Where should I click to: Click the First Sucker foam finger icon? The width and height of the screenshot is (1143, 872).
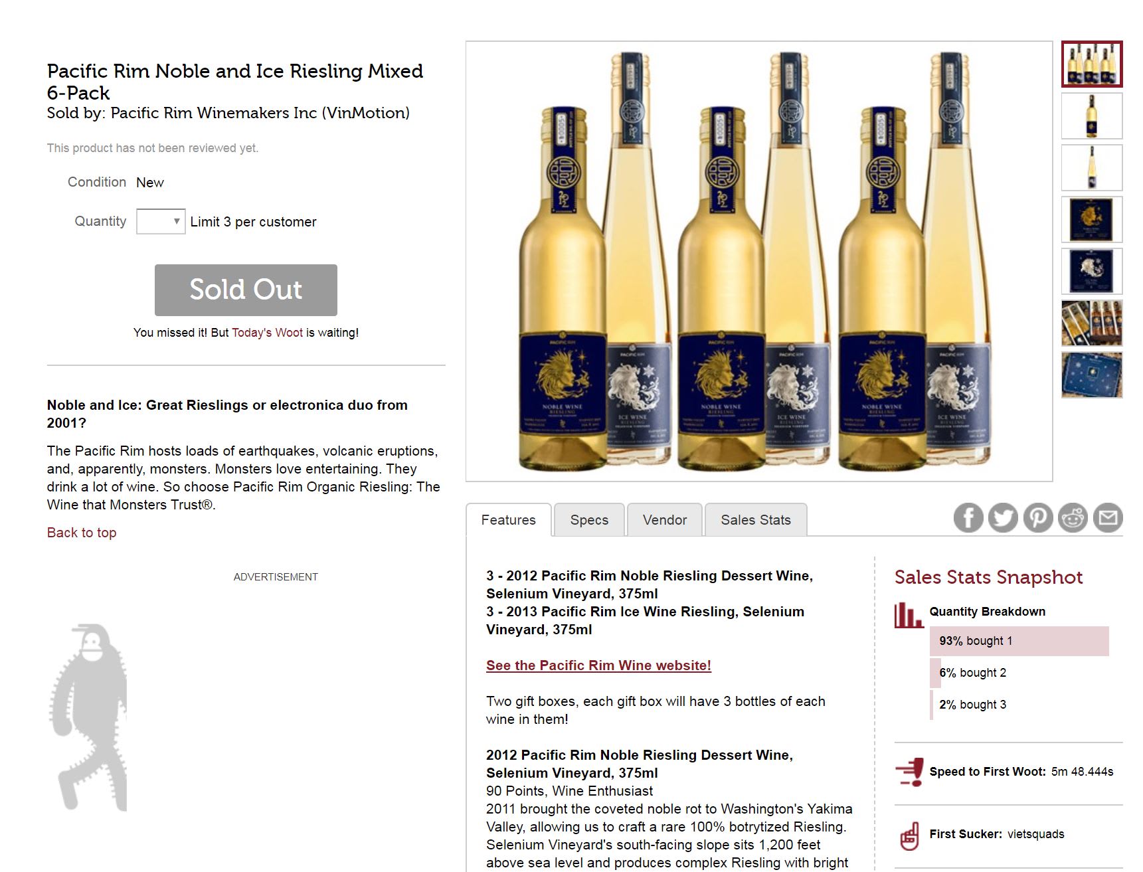(909, 835)
